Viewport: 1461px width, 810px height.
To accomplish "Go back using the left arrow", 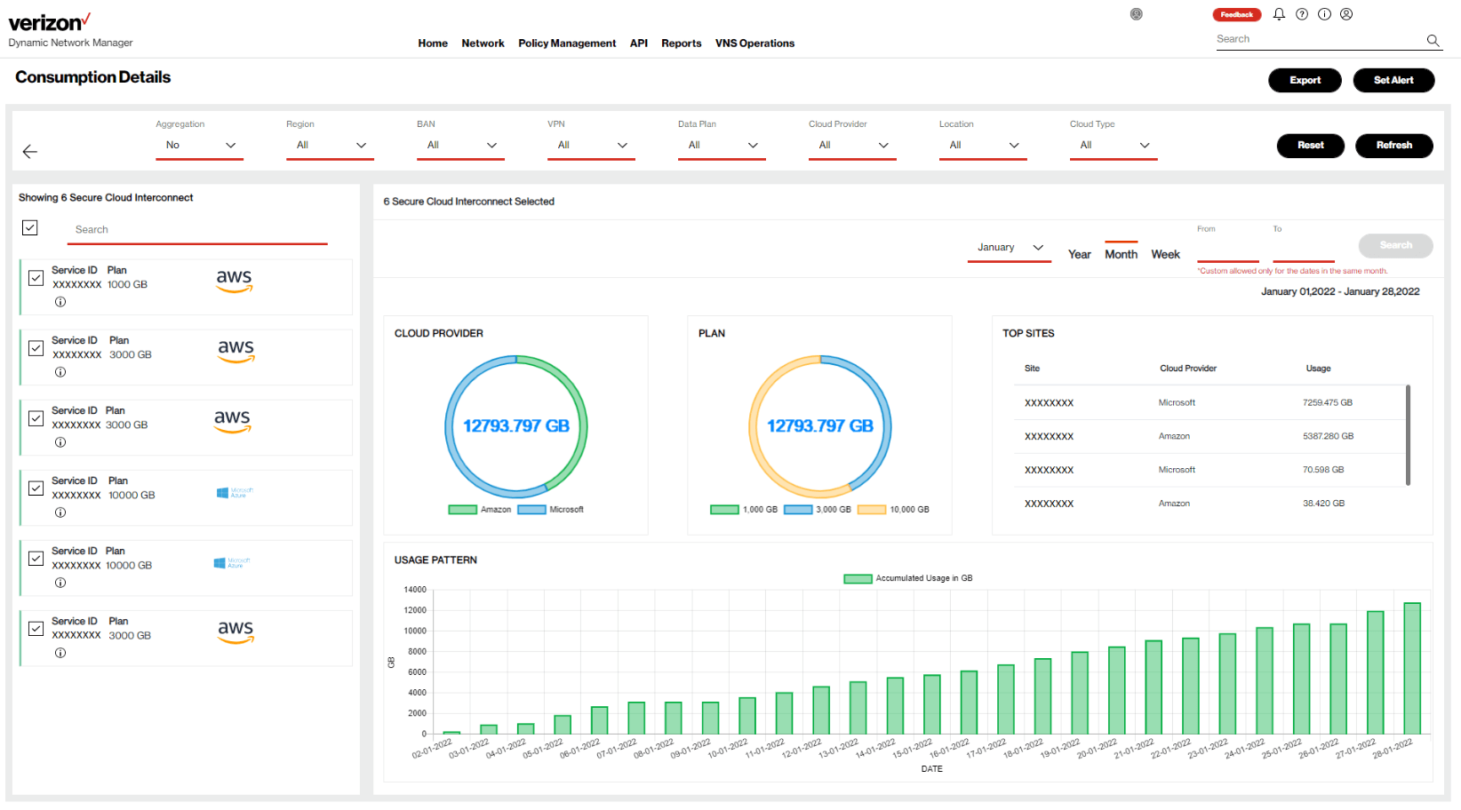I will tap(30, 152).
